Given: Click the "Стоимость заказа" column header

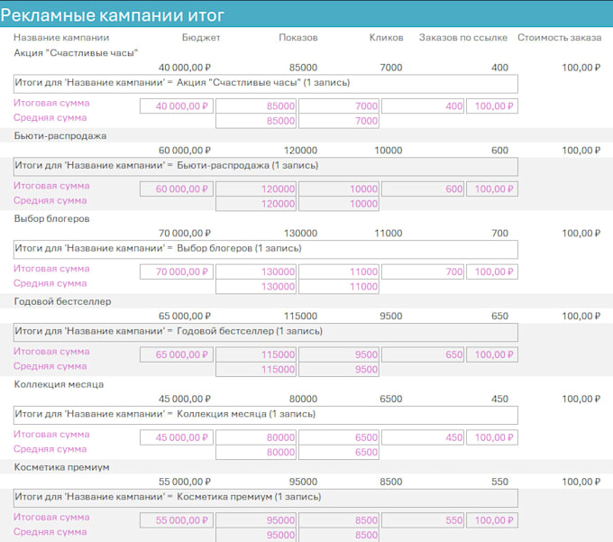Looking at the screenshot, I should (560, 38).
